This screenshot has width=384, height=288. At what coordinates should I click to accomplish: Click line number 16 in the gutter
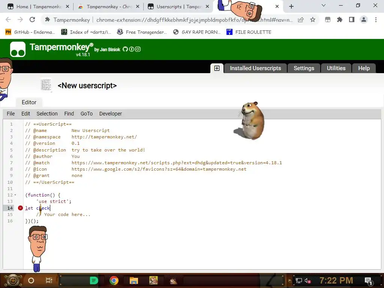click(10, 221)
